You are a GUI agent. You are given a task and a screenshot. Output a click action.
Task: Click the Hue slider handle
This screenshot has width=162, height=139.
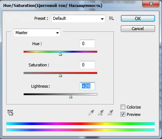click(x=60, y=54)
